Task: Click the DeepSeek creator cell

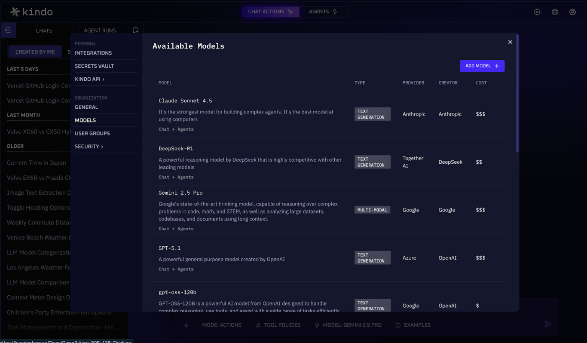Action: pos(450,162)
